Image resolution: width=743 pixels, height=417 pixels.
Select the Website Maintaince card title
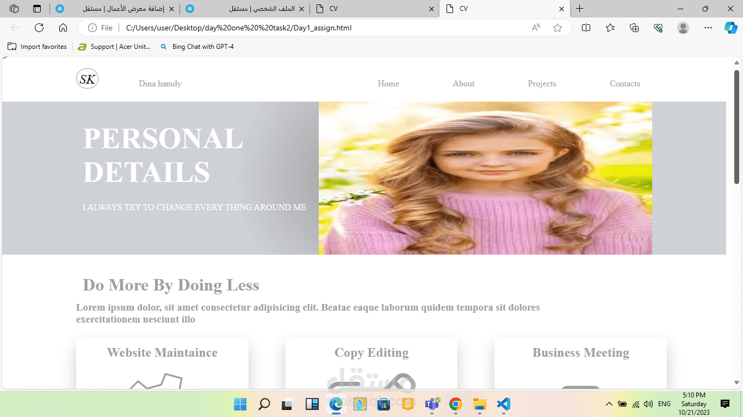[162, 353]
